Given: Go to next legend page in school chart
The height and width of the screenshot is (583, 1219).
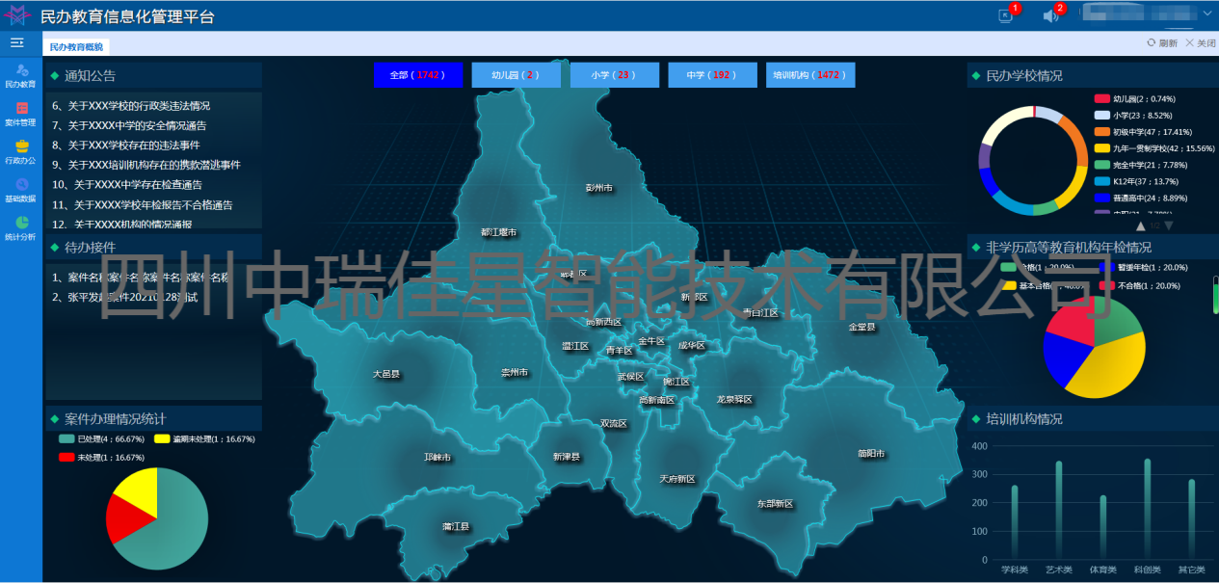Looking at the screenshot, I should click(1169, 225).
